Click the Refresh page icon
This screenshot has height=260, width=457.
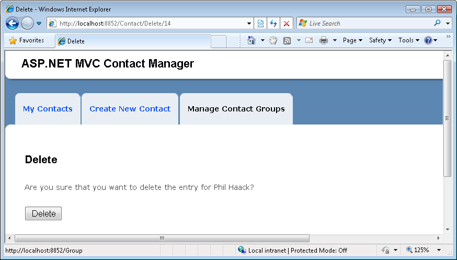(273, 24)
